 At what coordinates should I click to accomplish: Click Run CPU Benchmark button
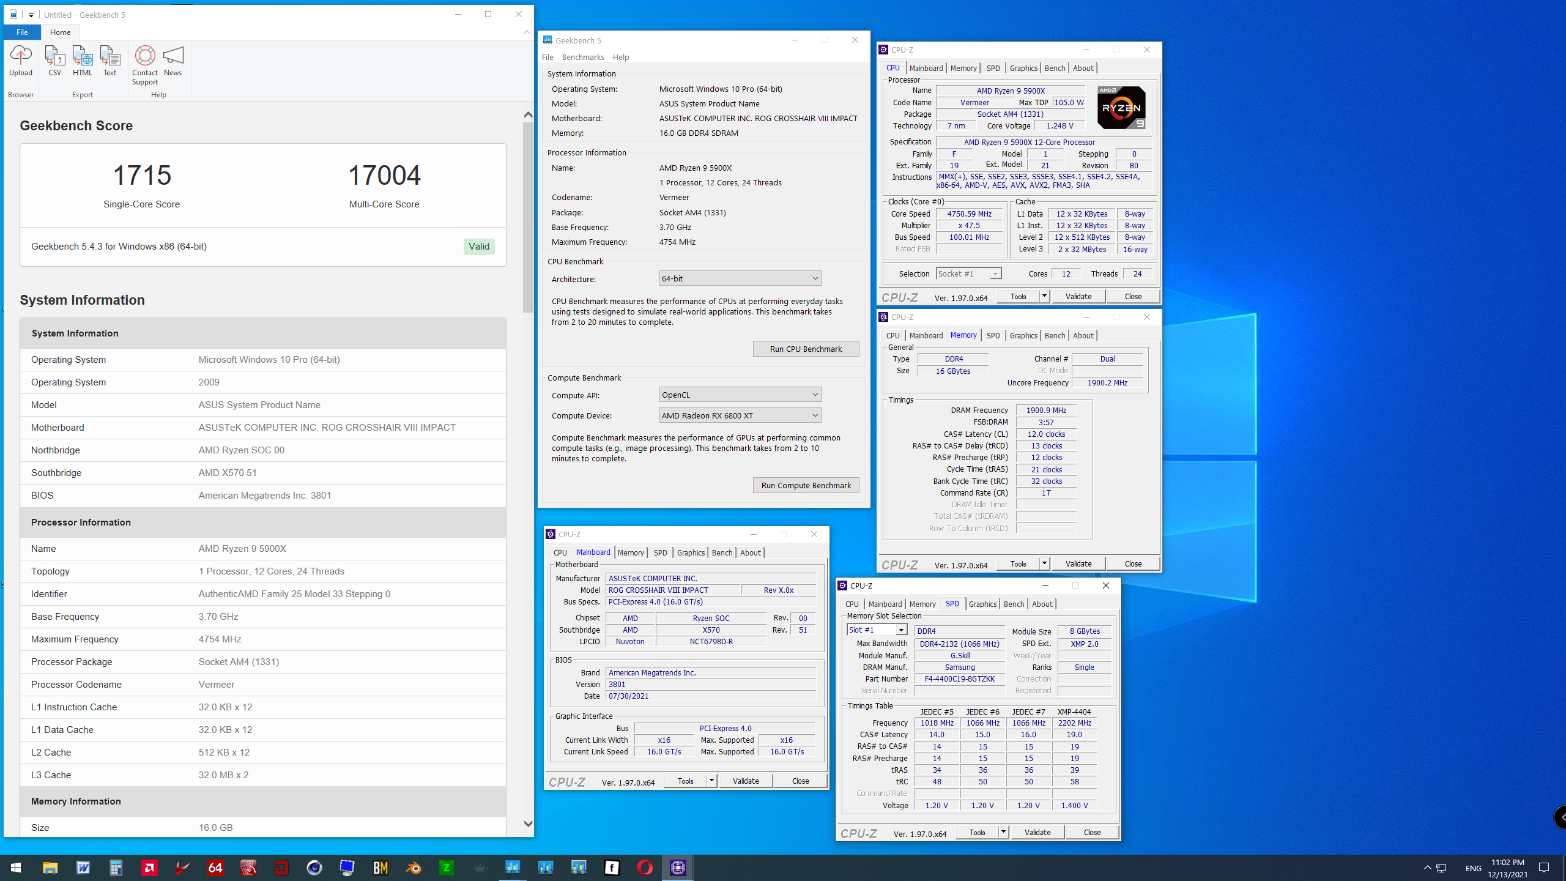coord(806,349)
